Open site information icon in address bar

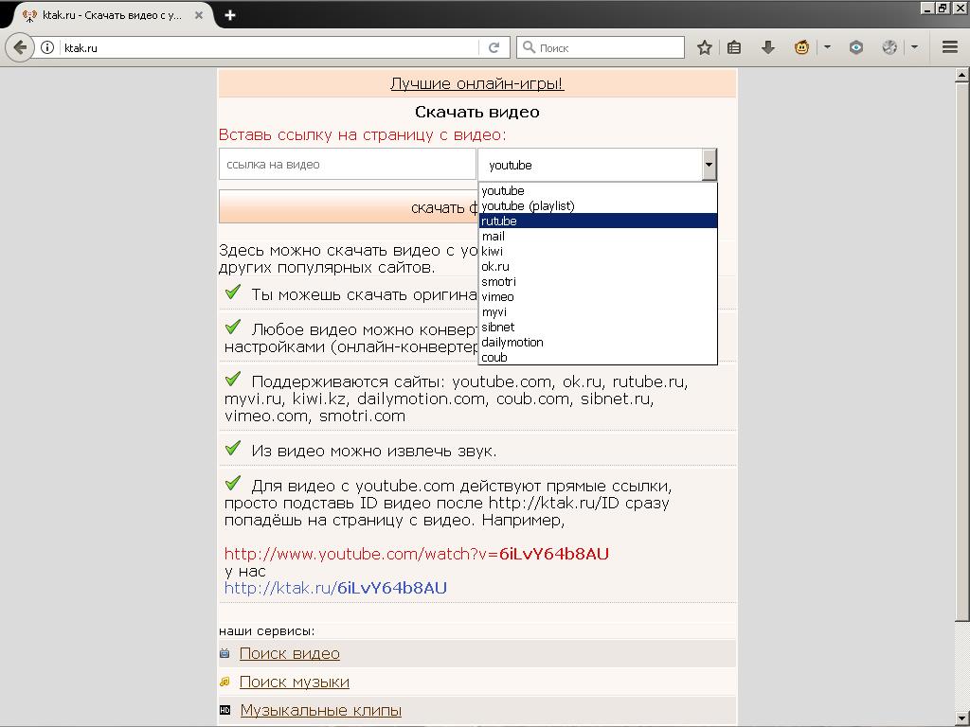[47, 47]
